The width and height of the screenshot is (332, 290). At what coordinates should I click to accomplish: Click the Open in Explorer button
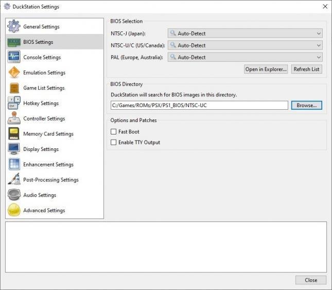click(x=266, y=69)
